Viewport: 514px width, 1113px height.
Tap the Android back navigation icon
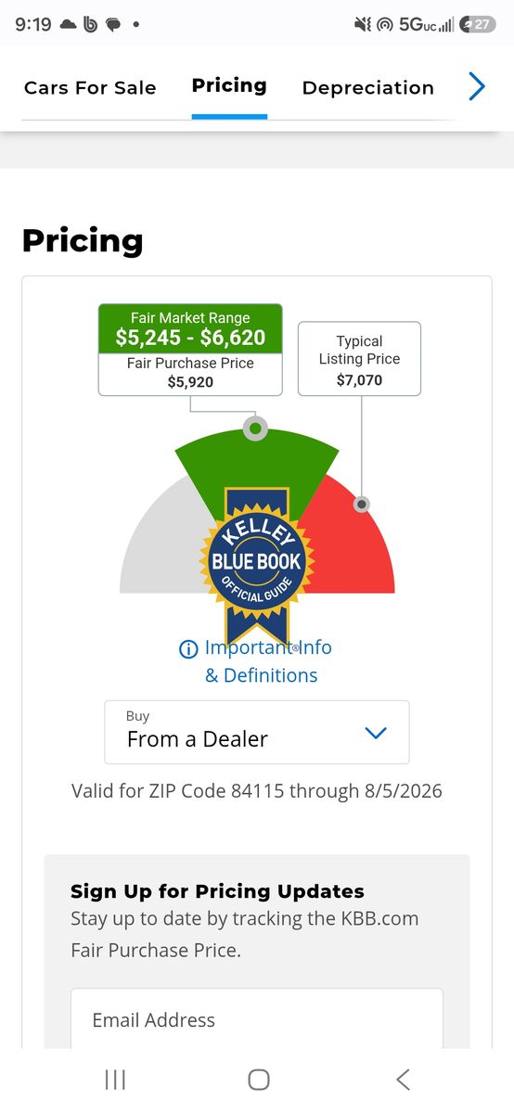[403, 1079]
